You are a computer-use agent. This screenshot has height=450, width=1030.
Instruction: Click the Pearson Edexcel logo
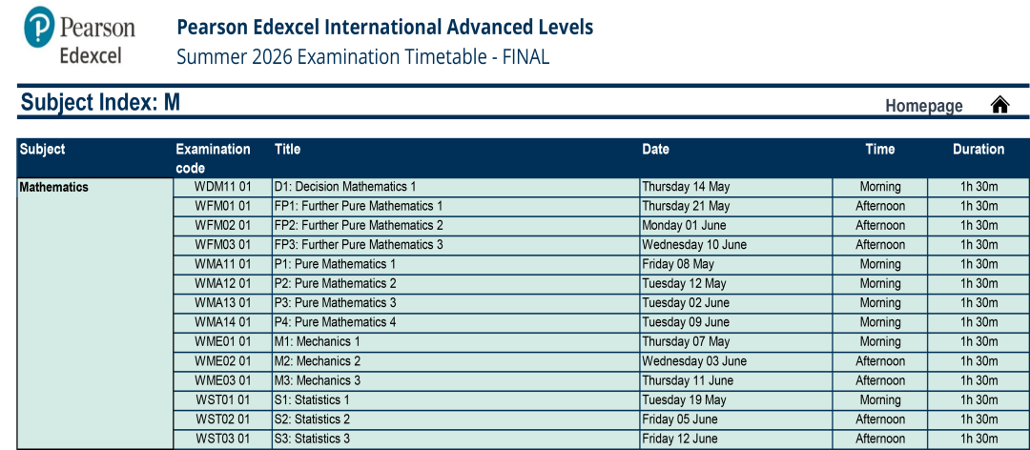tap(80, 35)
